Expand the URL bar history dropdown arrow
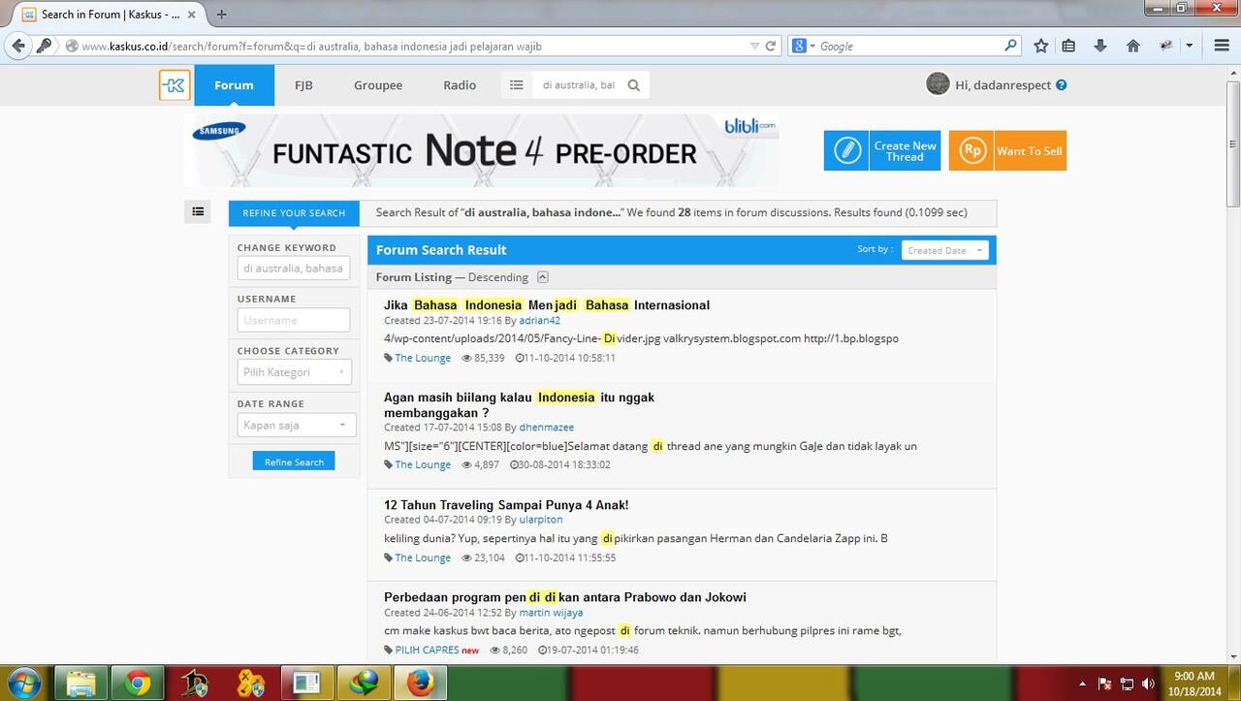 tap(755, 46)
